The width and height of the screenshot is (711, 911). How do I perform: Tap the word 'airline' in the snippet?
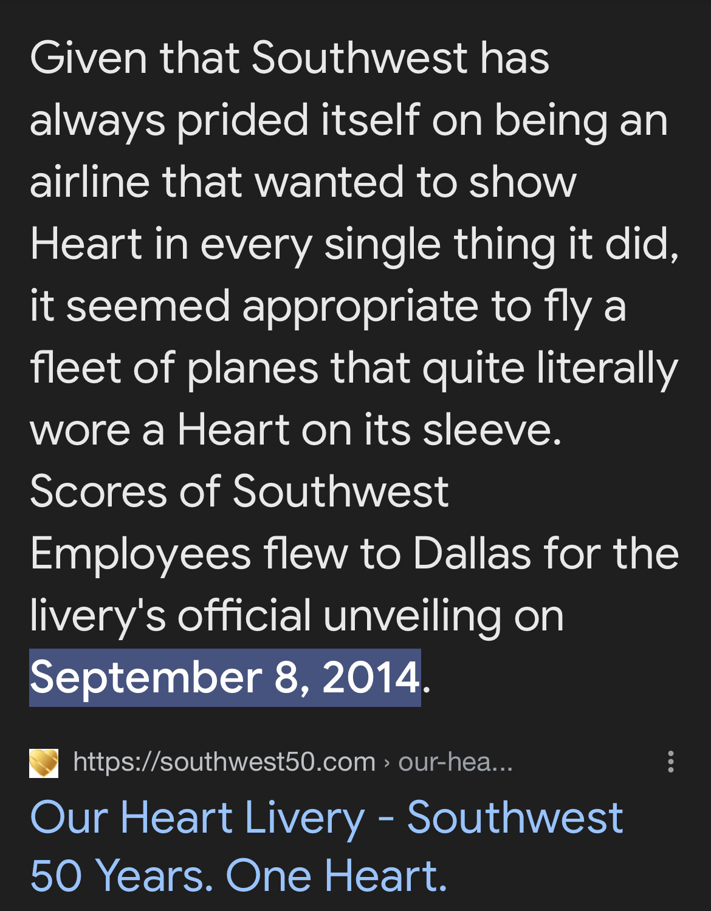click(90, 182)
